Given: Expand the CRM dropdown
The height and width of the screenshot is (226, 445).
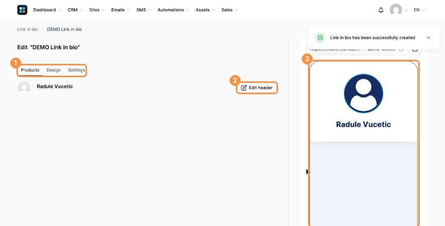Looking at the screenshot, I should coord(75,10).
